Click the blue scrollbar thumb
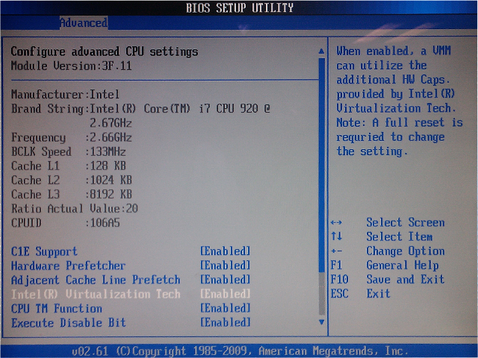 tap(322, 164)
